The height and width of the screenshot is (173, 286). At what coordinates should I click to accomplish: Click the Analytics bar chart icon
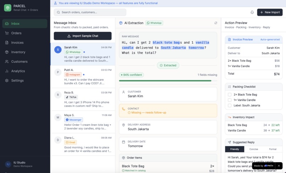point(7,71)
